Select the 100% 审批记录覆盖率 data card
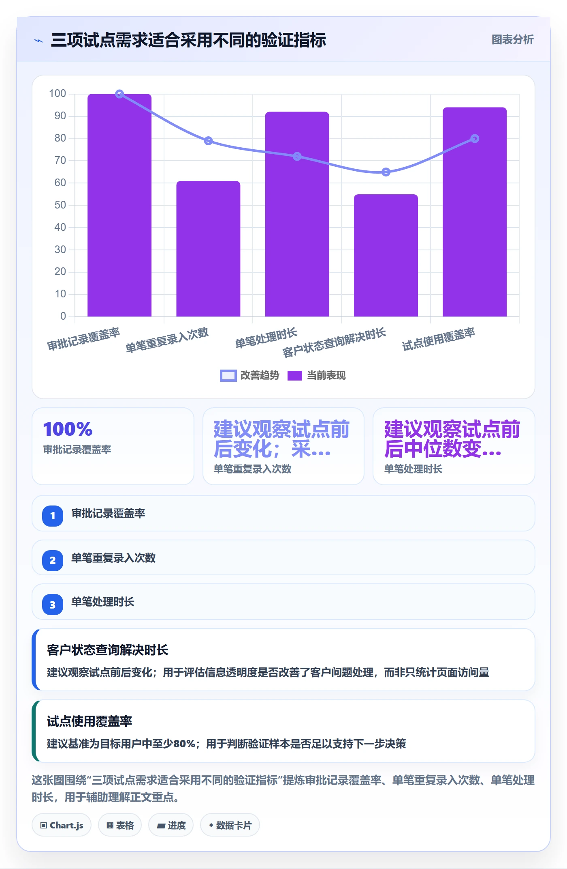Viewport: 567px width, 869px height. (x=113, y=446)
